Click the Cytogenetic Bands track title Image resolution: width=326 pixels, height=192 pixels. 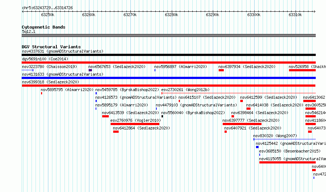click(x=44, y=27)
